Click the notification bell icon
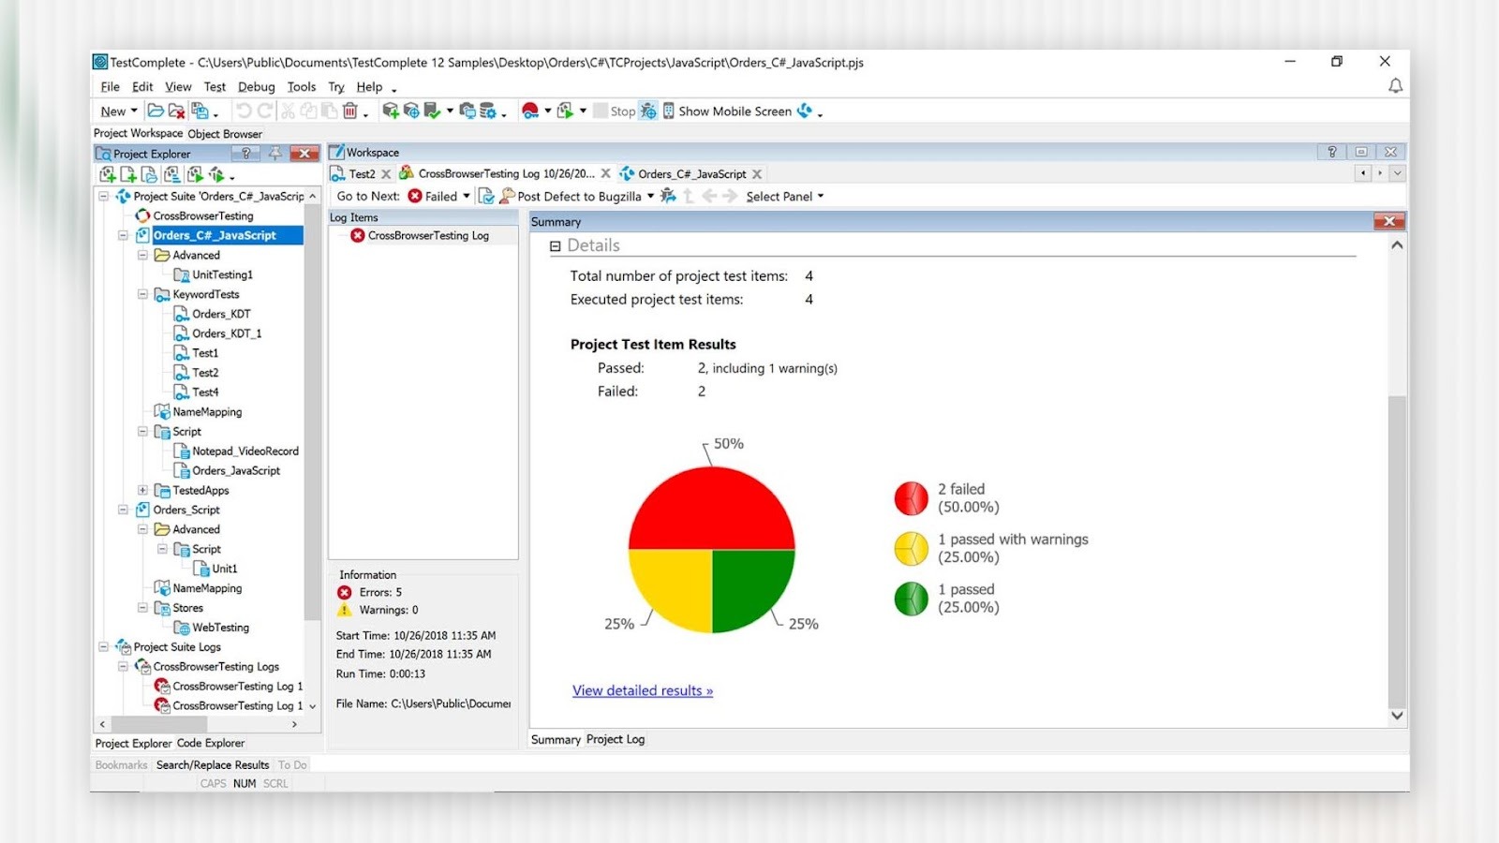1499x843 pixels. pyautogui.click(x=1395, y=86)
